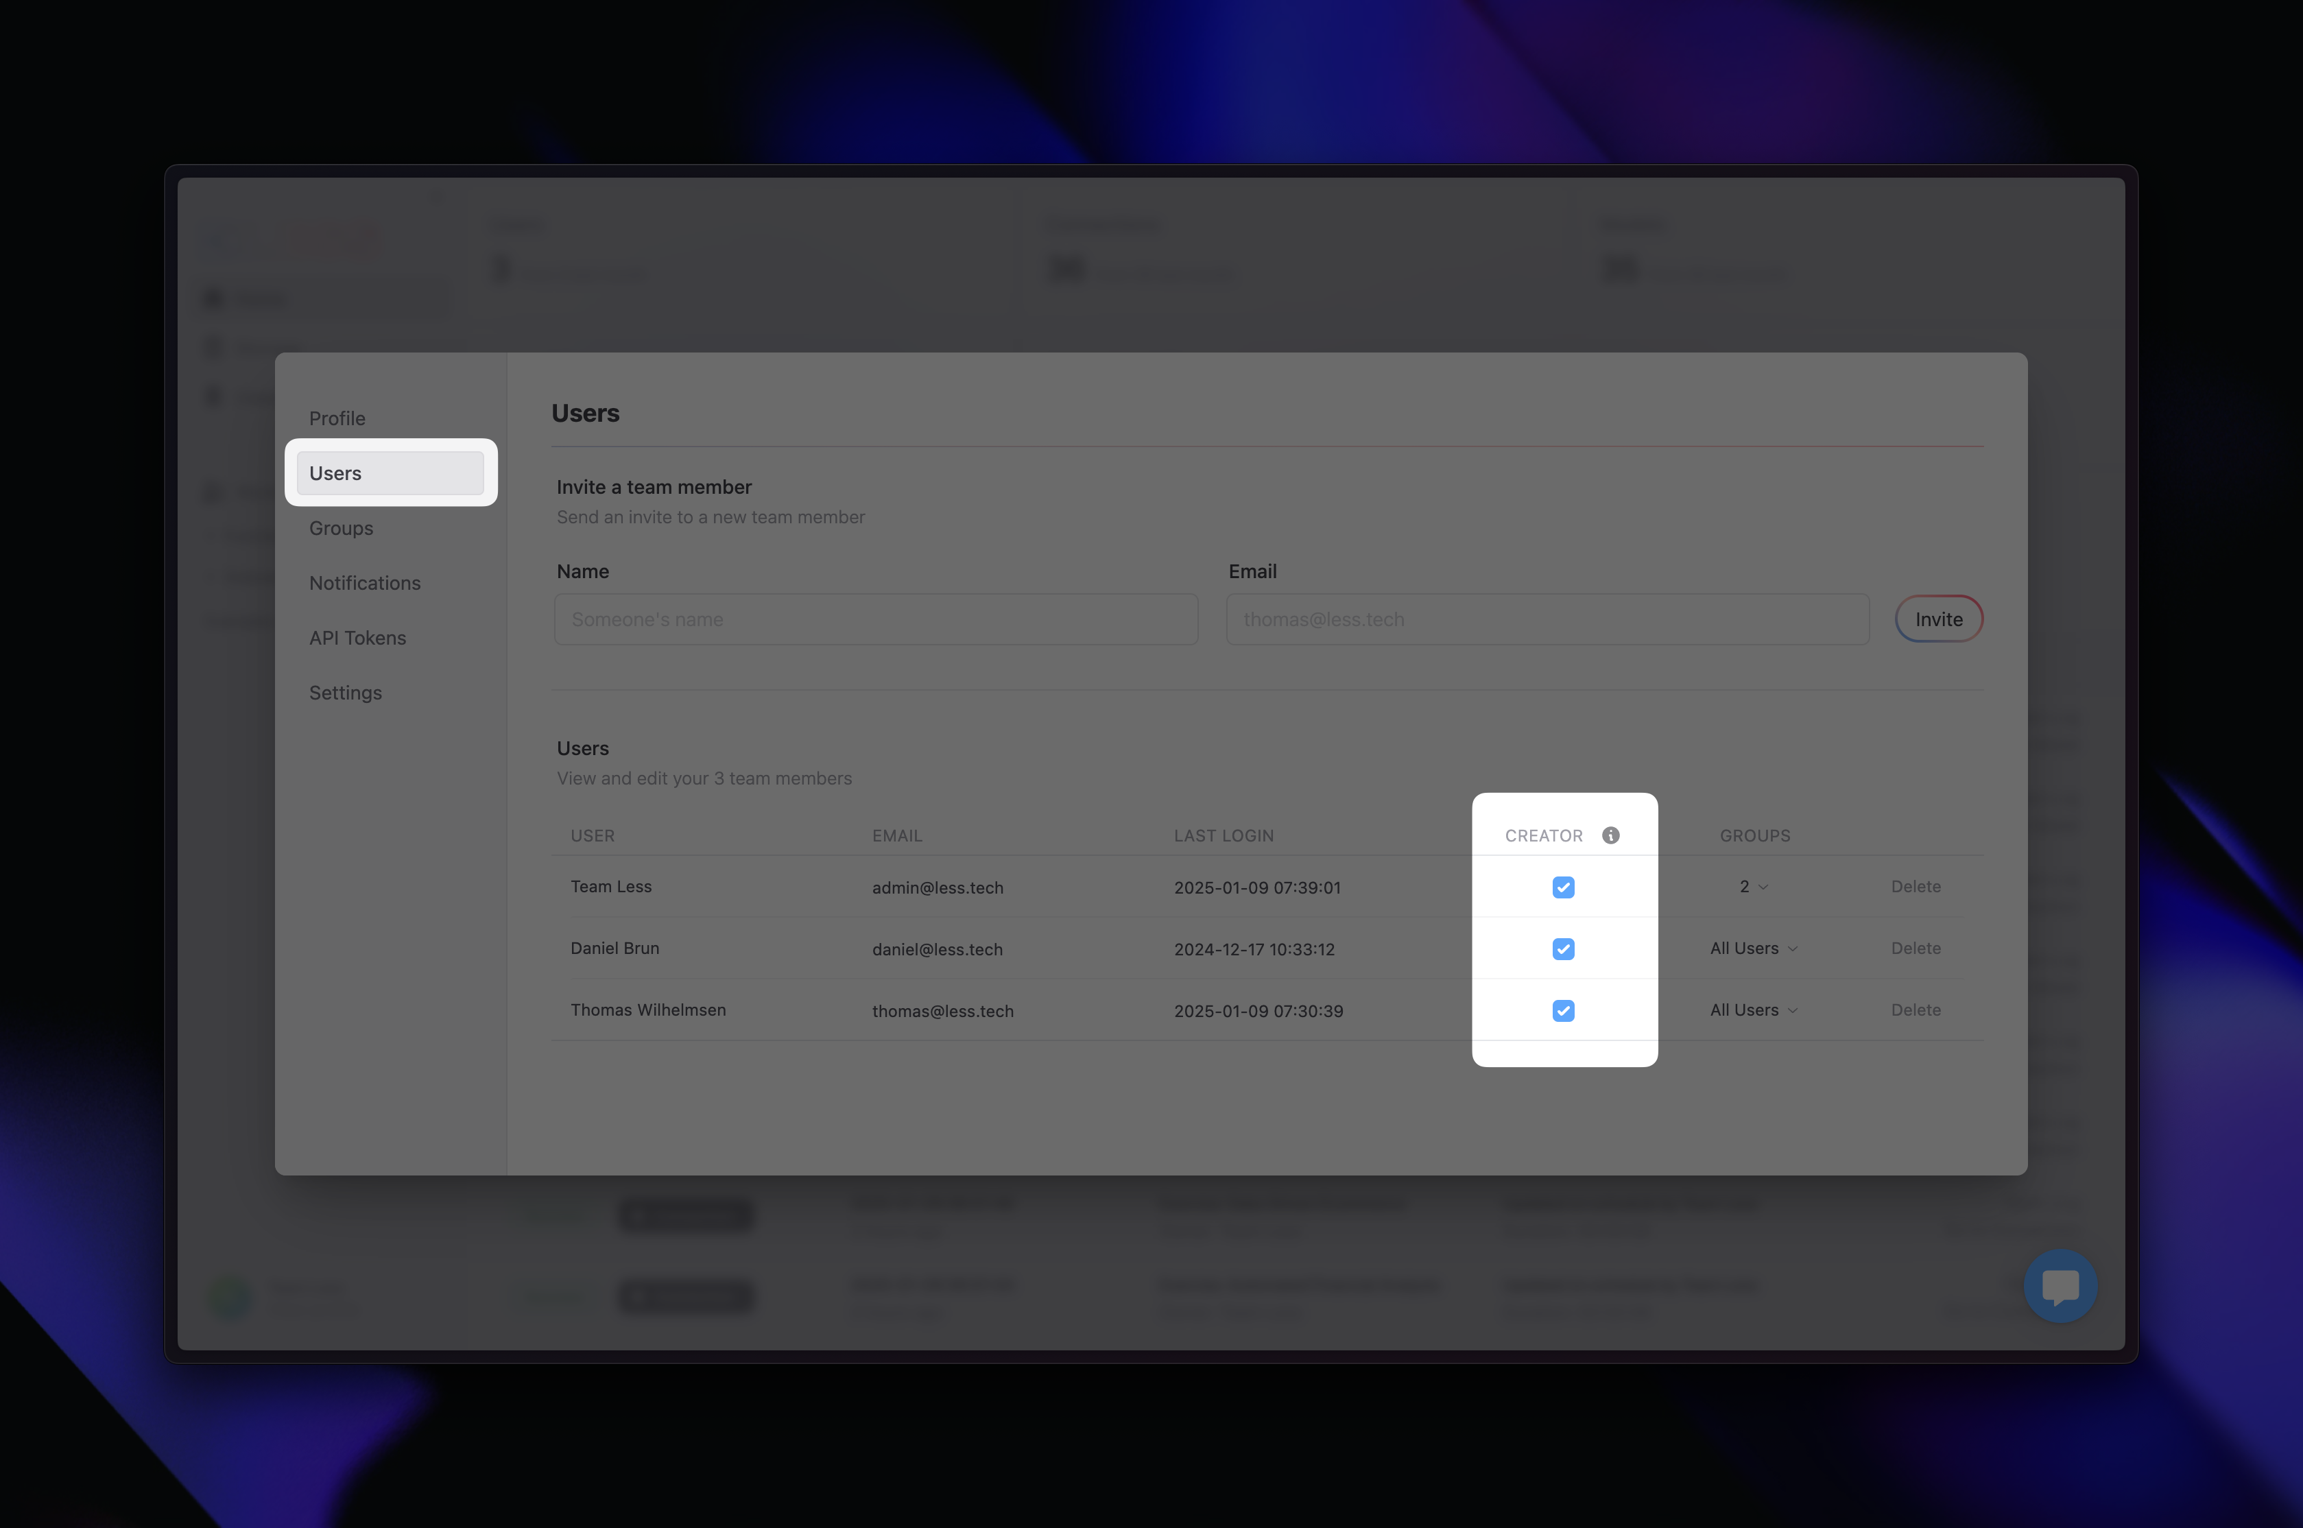The height and width of the screenshot is (1528, 2303).
Task: Switch to the Groups tab
Action: (341, 528)
